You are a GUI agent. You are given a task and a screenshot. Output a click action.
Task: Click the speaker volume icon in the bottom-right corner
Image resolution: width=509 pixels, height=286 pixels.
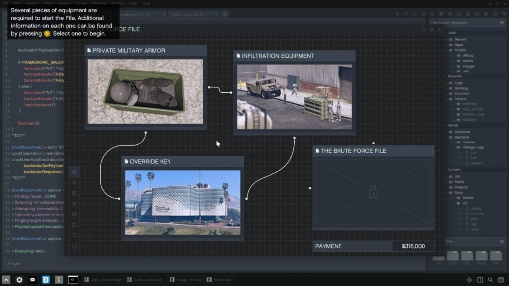pos(469,279)
